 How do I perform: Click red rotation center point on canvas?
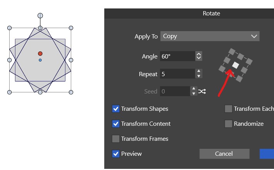click(40, 53)
